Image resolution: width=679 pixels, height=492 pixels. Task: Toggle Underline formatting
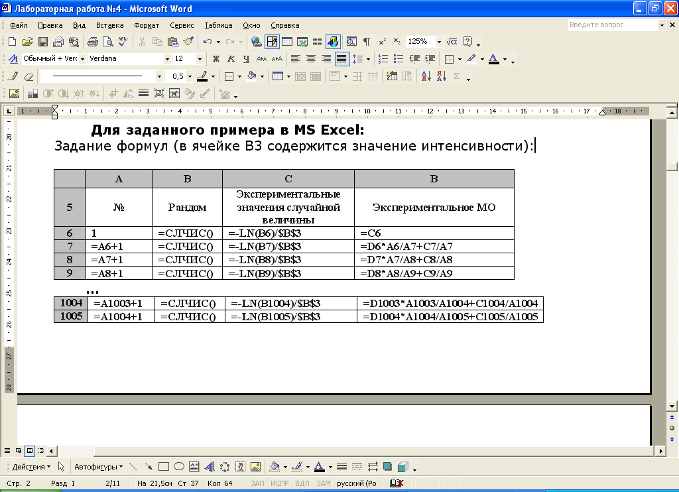(x=246, y=59)
